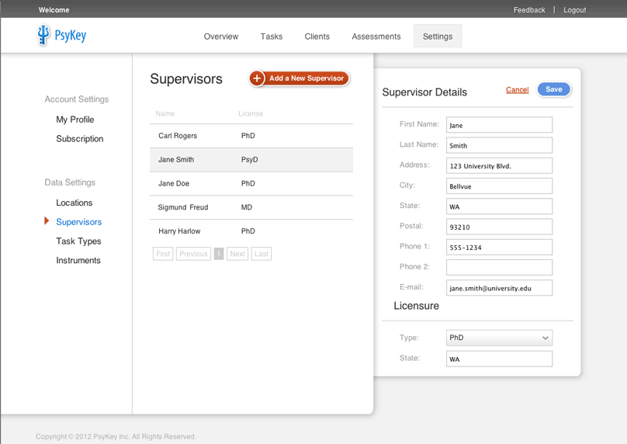Image resolution: width=627 pixels, height=444 pixels.
Task: Cancel editing supervisor details
Action: tap(517, 89)
